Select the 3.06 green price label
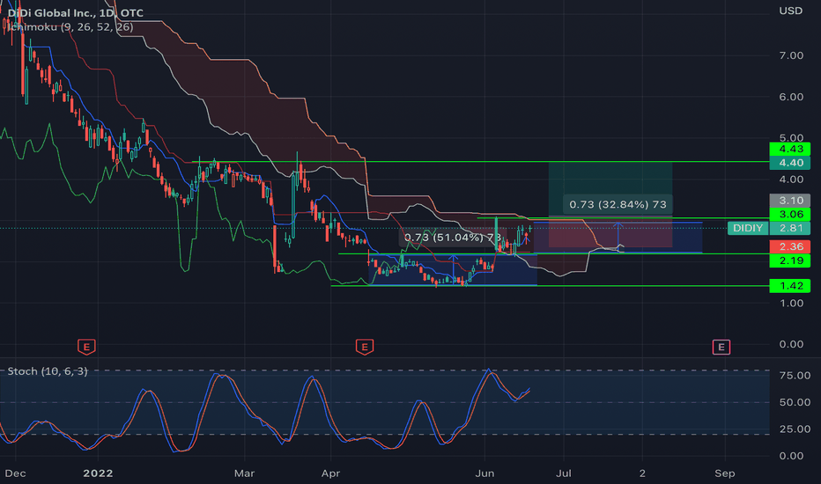 pos(789,214)
